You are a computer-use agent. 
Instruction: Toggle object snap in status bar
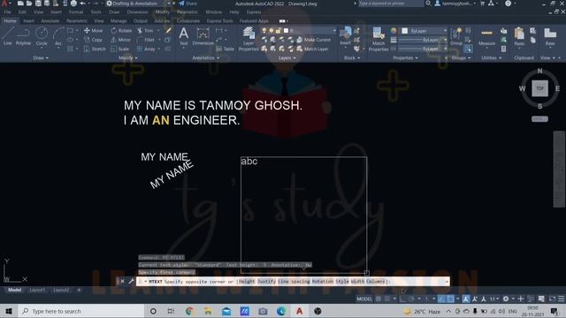pyautogui.click(x=450, y=299)
